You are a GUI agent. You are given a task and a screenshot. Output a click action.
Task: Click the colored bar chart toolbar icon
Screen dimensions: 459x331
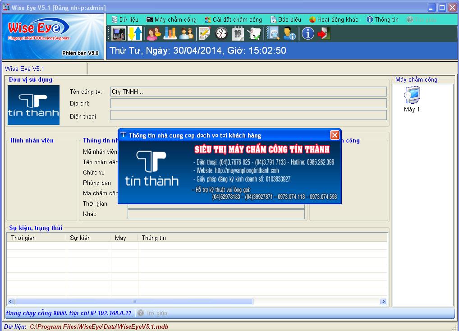click(170, 33)
